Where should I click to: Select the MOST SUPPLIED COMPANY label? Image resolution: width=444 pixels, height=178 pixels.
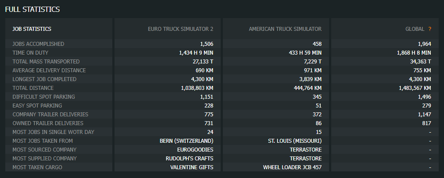pos(44,158)
